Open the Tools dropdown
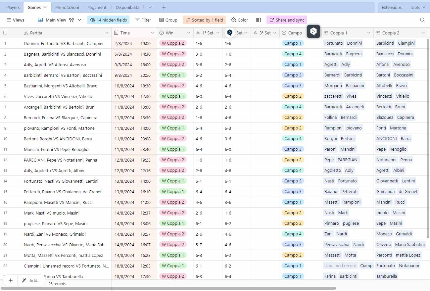 coord(417,7)
